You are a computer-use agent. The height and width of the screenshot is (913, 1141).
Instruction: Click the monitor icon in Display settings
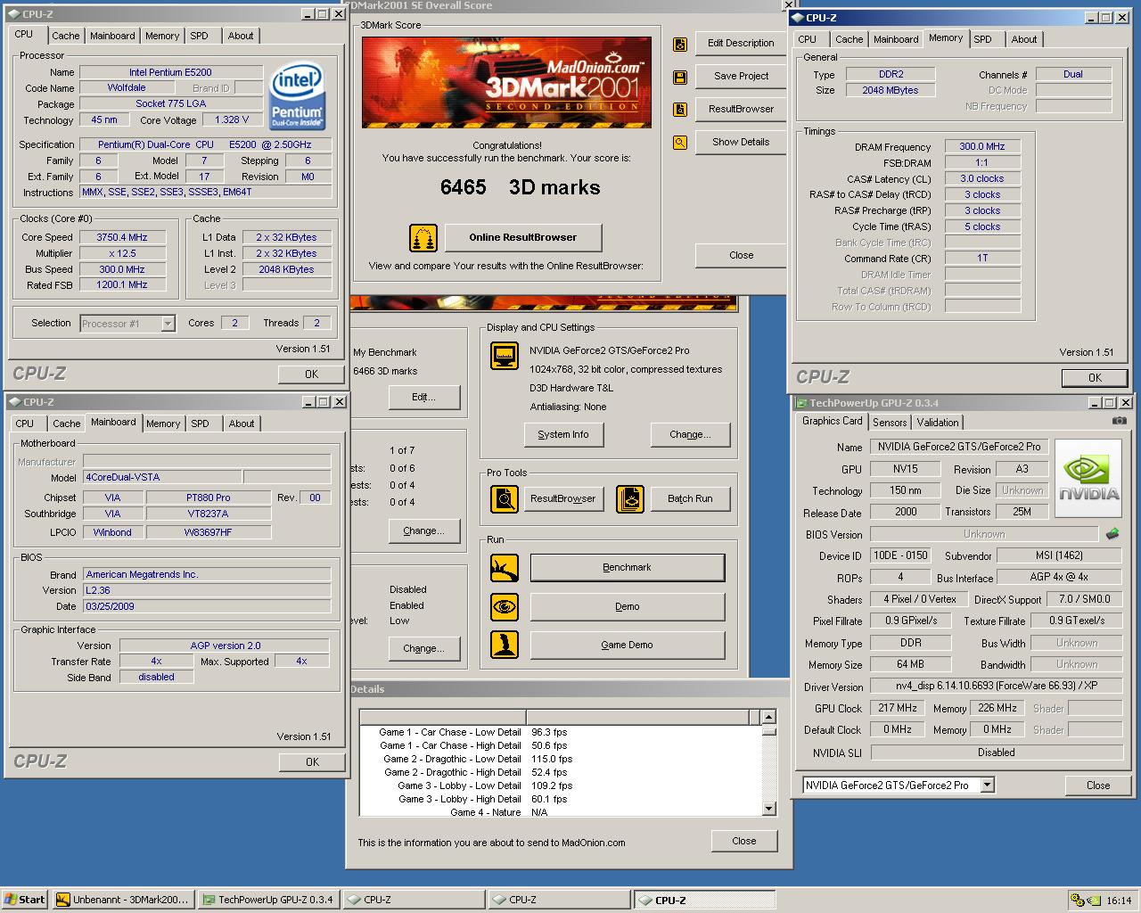pos(505,356)
